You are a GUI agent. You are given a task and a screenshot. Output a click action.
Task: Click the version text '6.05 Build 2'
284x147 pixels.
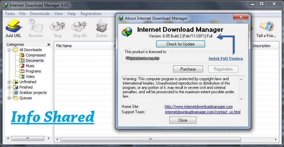(x=171, y=36)
